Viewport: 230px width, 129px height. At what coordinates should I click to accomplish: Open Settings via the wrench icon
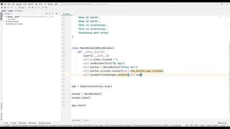pyautogui.click(x=43, y=8)
